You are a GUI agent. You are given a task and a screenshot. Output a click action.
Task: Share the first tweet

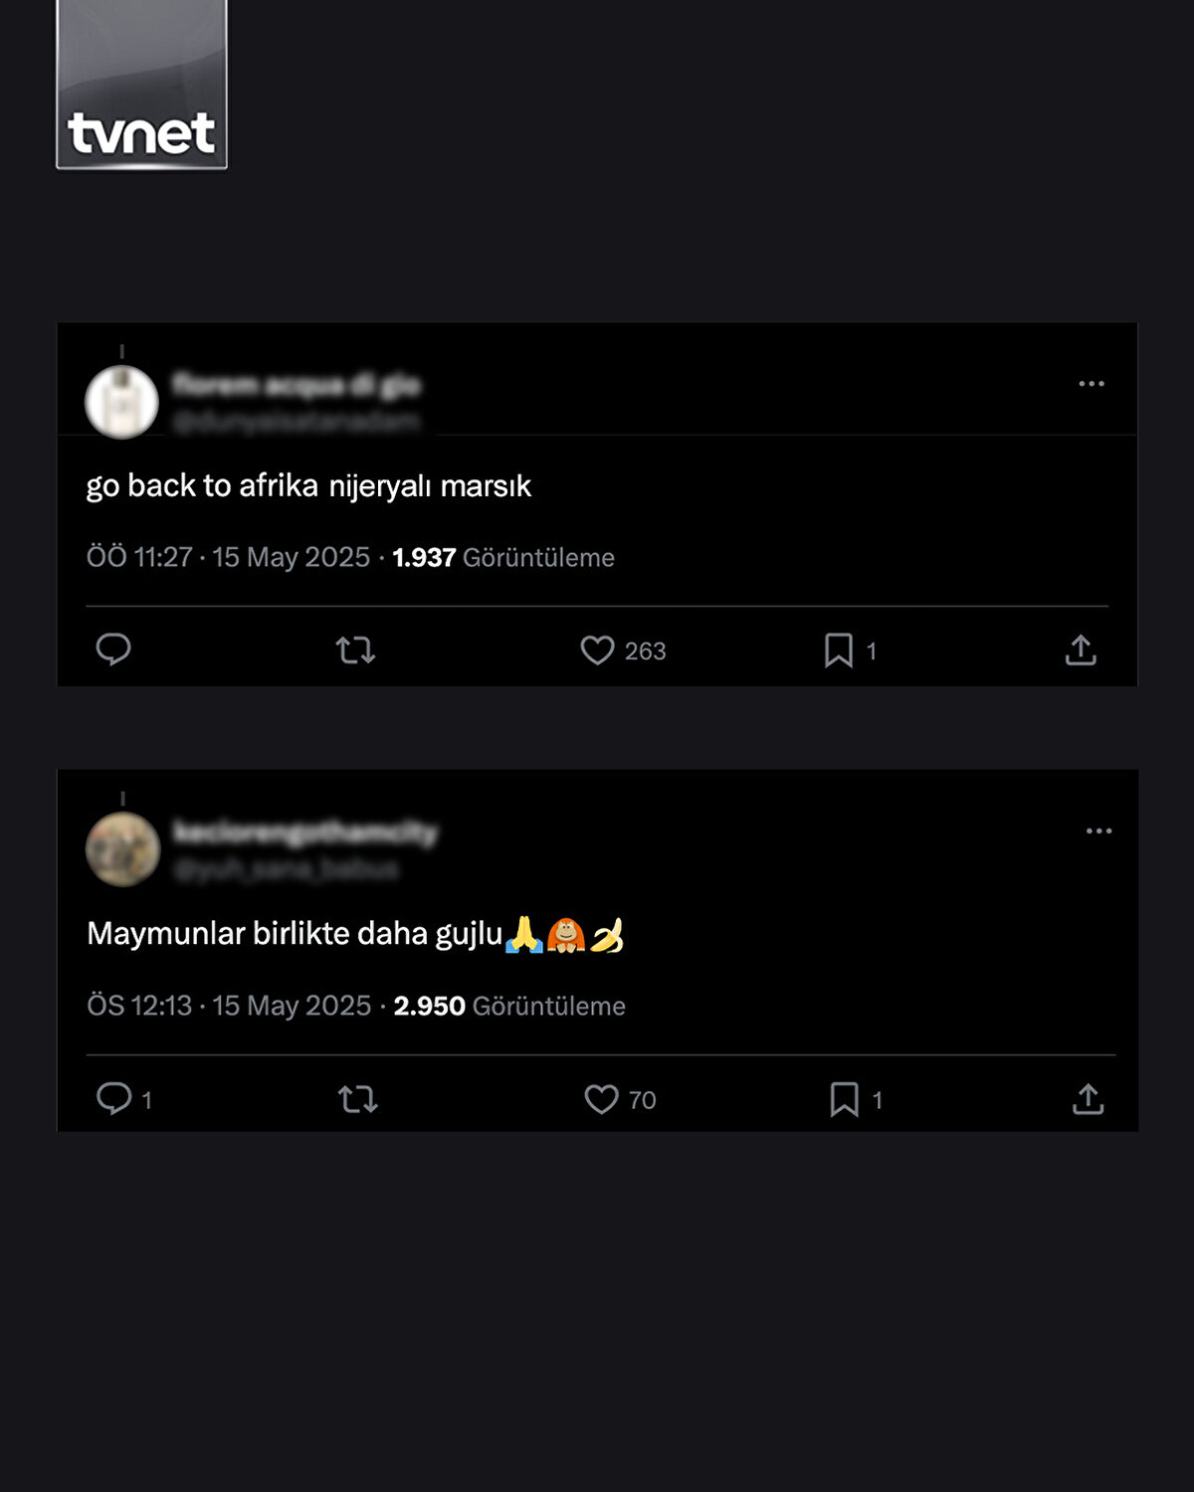(x=1081, y=651)
